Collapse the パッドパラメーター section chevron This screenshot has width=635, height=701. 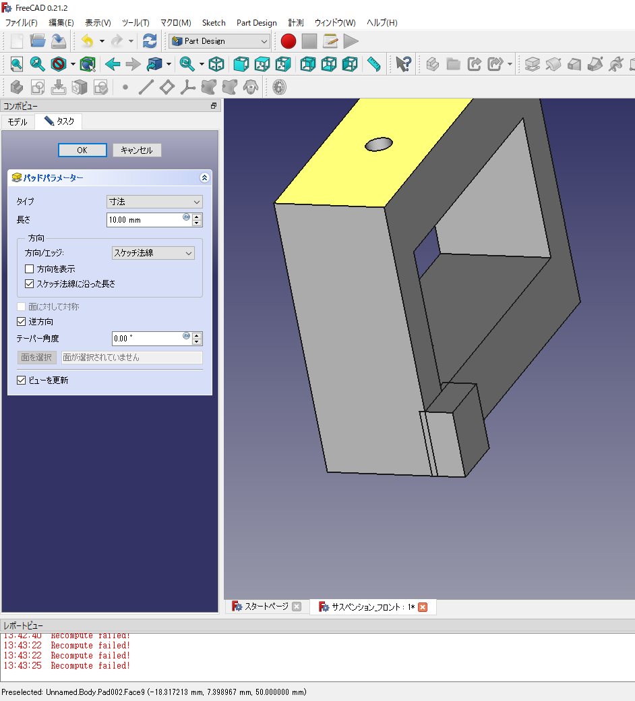point(204,177)
